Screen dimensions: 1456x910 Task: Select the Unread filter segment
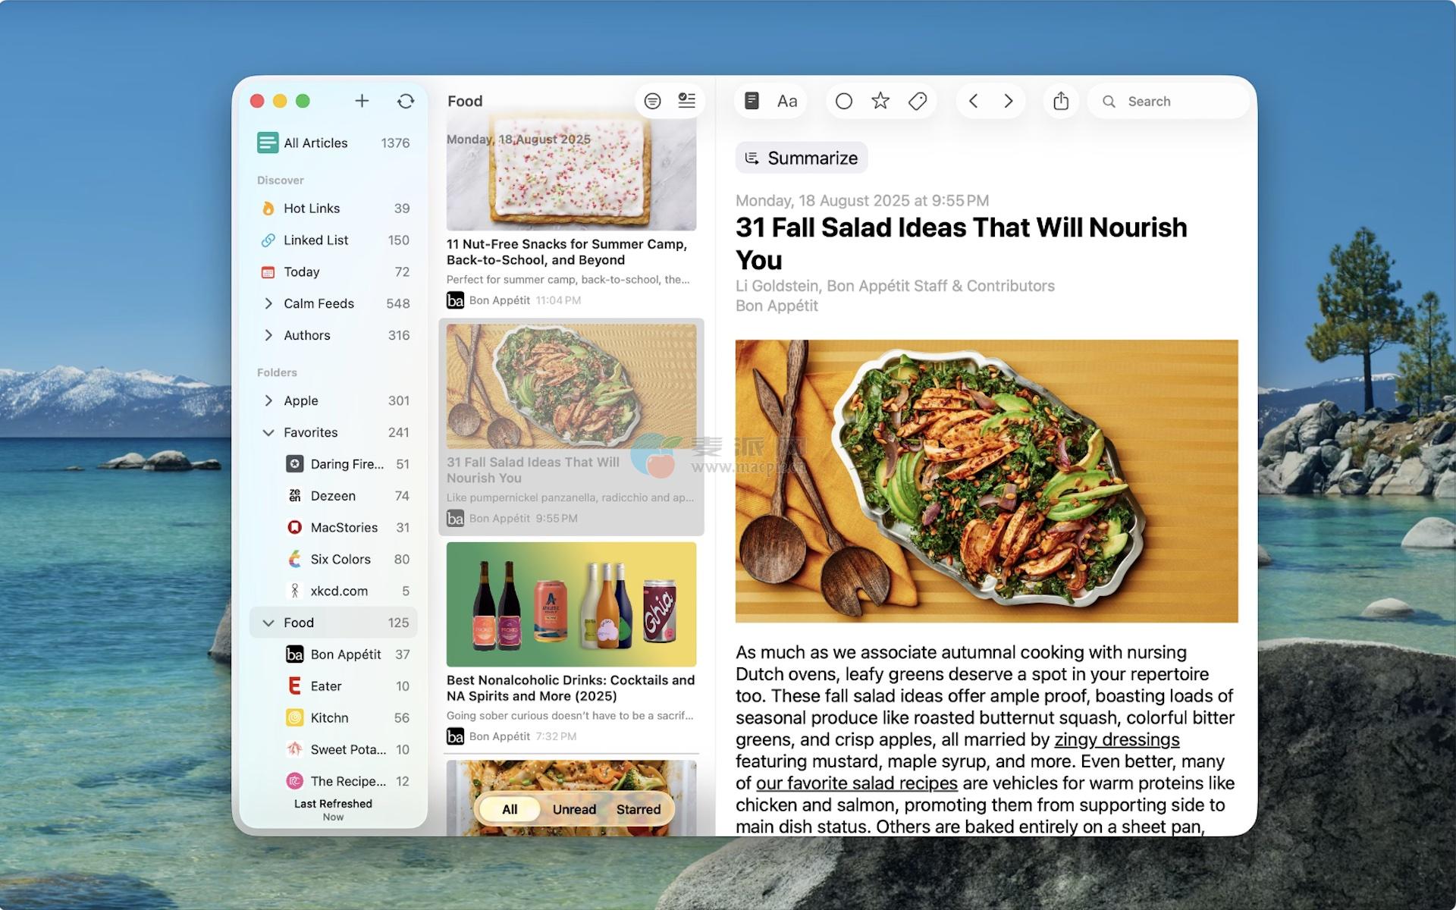pyautogui.click(x=574, y=809)
